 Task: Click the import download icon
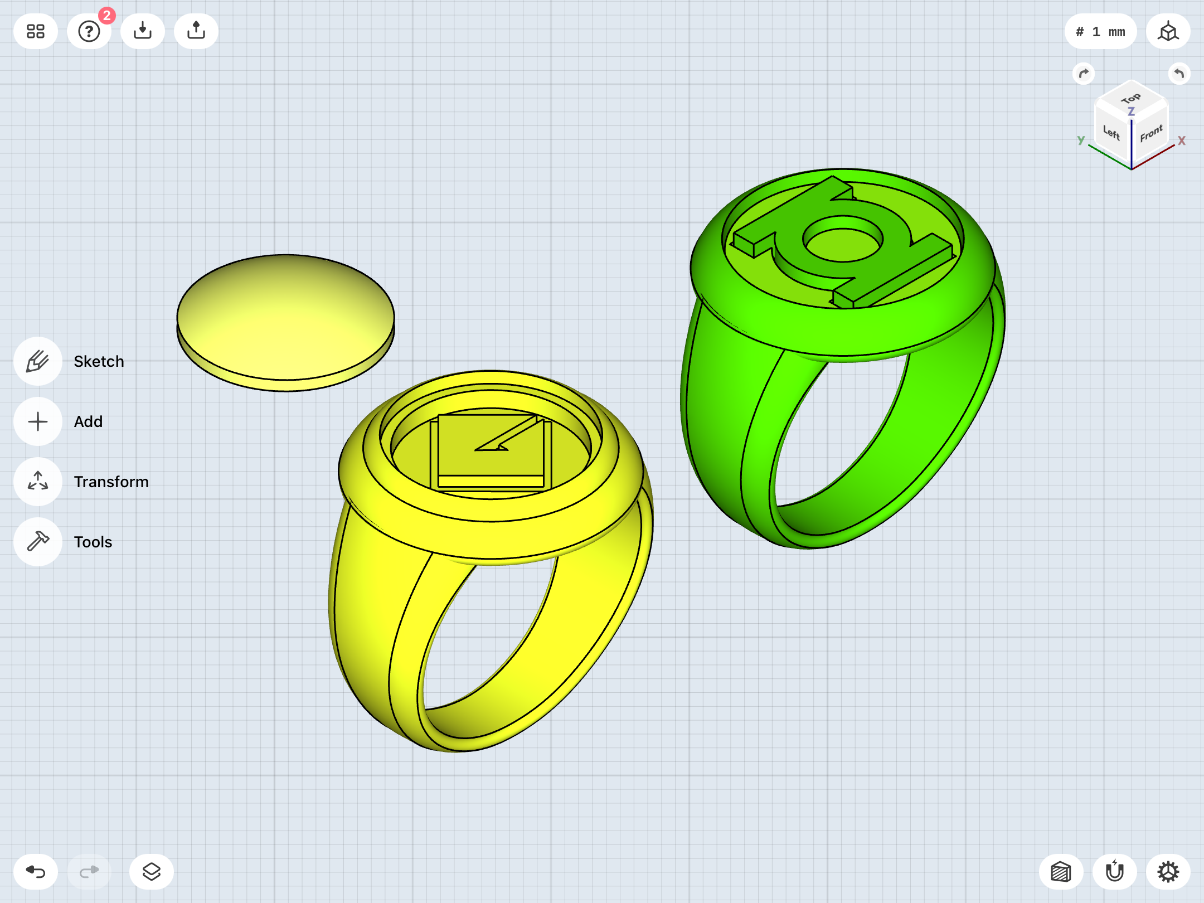point(143,31)
